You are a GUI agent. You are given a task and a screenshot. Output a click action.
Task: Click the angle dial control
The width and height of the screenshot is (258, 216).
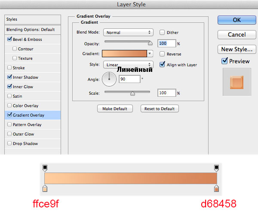(x=109, y=79)
